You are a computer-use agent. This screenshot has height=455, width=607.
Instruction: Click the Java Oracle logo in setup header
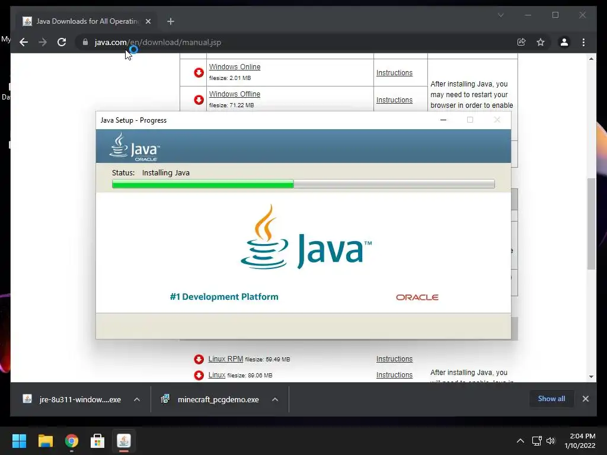point(135,147)
